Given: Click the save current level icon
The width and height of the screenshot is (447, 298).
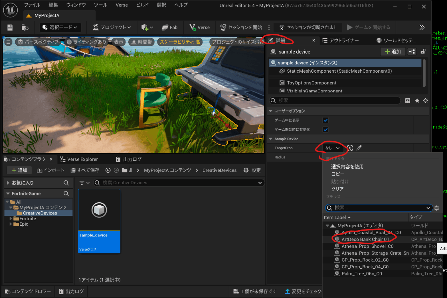Looking at the screenshot, I should (10, 27).
